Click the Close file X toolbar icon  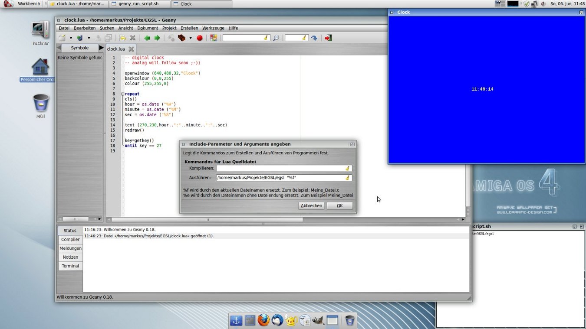click(133, 38)
